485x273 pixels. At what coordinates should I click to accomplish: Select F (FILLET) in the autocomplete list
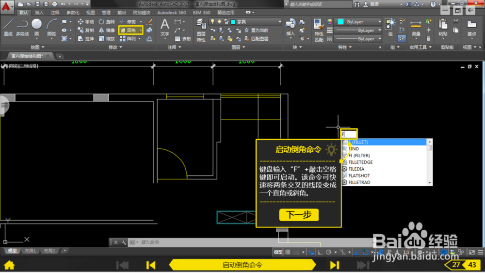384,142
